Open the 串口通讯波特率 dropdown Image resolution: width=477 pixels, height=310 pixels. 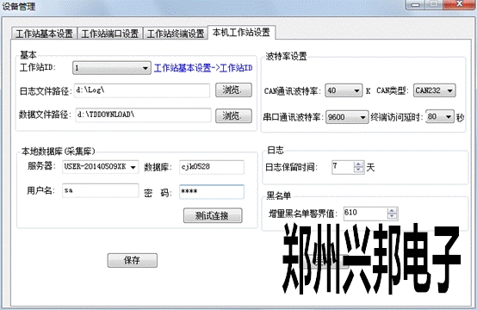(x=362, y=117)
